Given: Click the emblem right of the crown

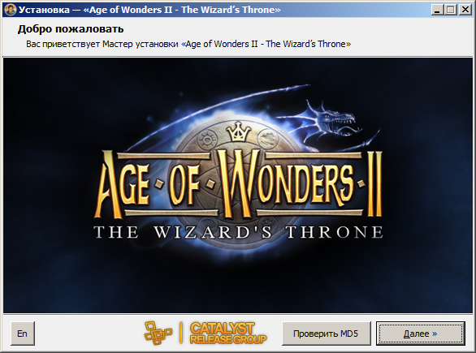Looking at the screenshot, I should click(269, 138).
